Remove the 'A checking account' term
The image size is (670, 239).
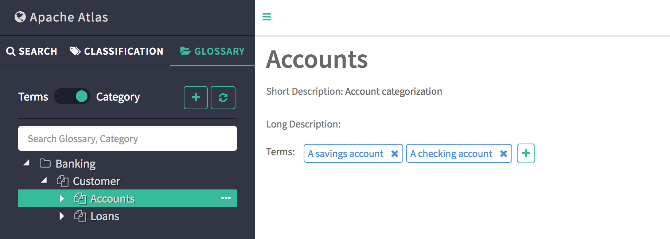point(503,154)
